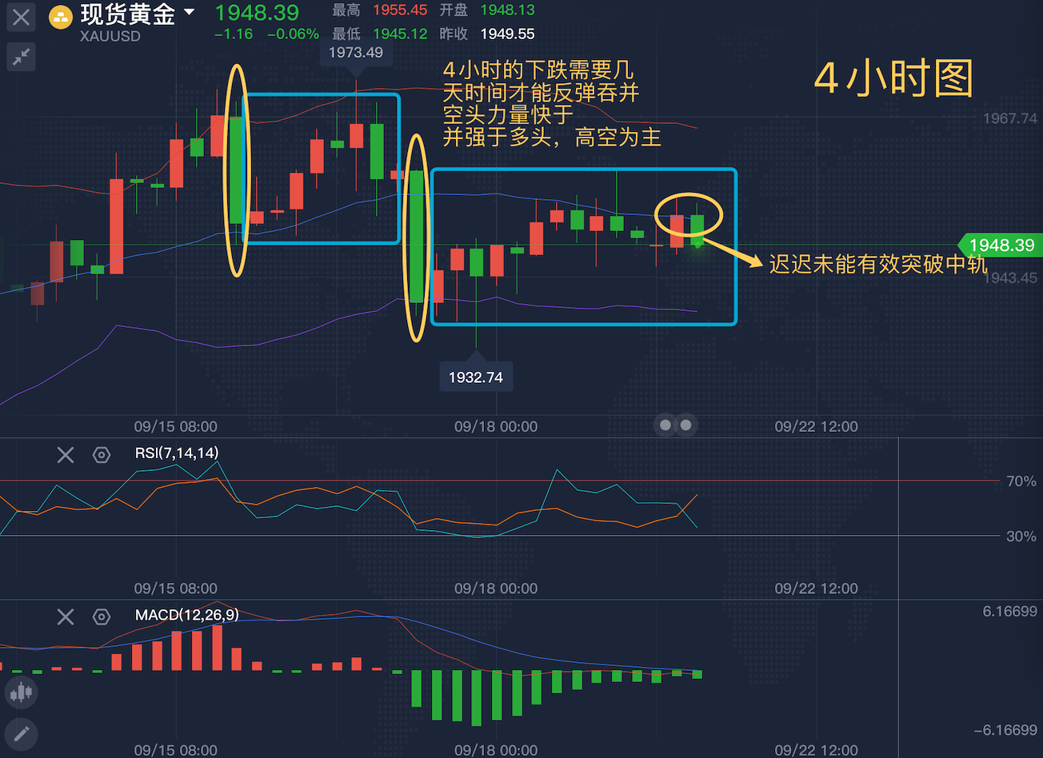Image resolution: width=1043 pixels, height=758 pixels.
Task: Click the -0.06% change percentage
Action: [x=293, y=34]
